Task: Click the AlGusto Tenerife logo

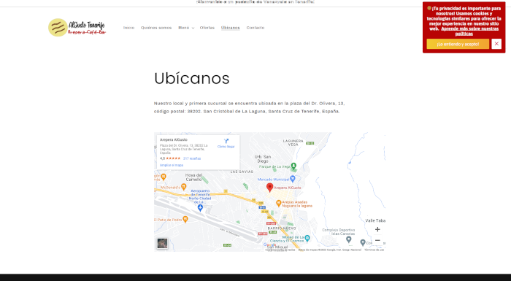Action: click(77, 28)
